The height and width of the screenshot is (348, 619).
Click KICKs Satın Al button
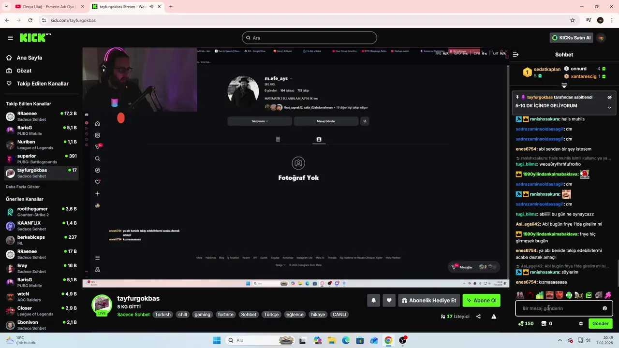[571, 38]
